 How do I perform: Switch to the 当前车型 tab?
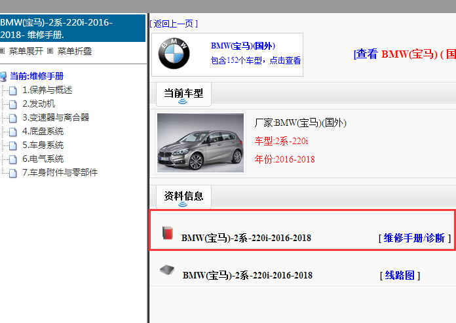[183, 94]
